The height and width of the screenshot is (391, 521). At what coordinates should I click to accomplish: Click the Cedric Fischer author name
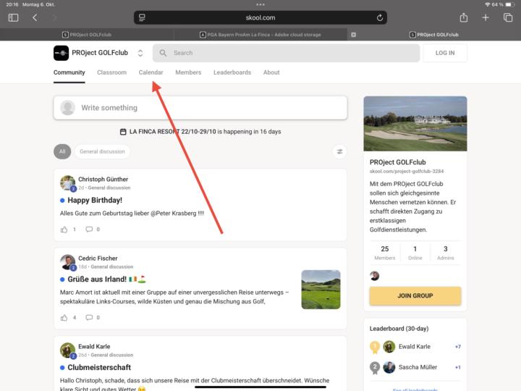tap(98, 258)
